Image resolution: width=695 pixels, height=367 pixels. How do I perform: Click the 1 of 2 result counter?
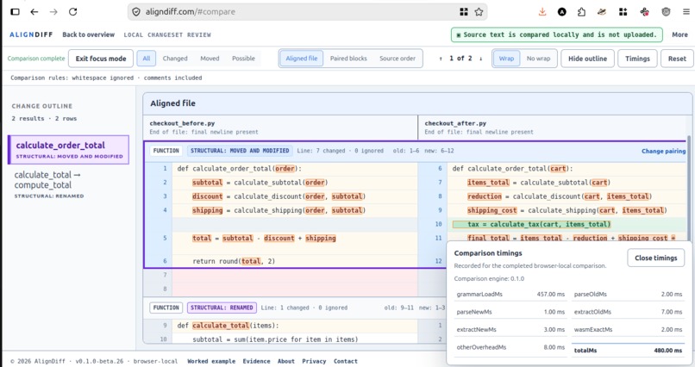pos(460,59)
